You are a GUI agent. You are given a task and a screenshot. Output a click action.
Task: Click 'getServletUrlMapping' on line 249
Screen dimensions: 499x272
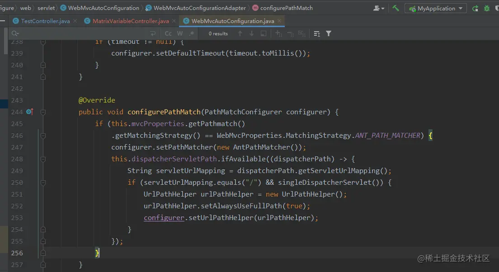339,171
